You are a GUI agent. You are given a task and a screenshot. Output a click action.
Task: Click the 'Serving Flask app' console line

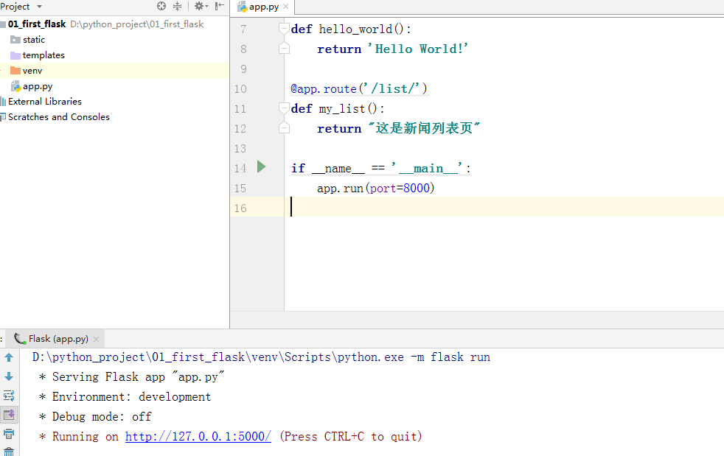point(131,377)
